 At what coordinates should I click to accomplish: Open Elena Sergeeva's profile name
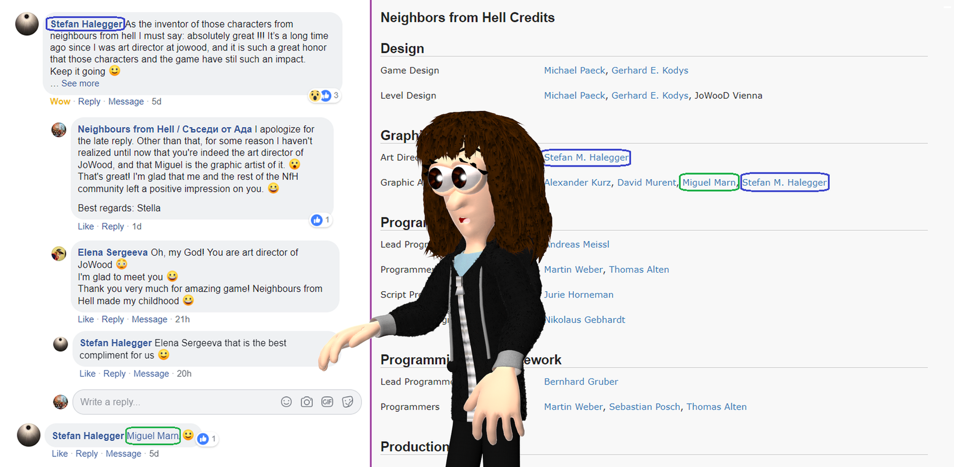pos(113,252)
